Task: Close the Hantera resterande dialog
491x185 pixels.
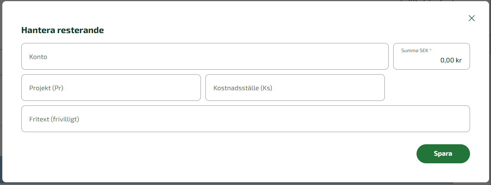Action: click(472, 18)
